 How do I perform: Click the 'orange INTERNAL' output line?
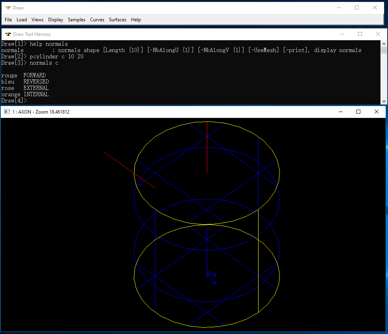pos(25,94)
